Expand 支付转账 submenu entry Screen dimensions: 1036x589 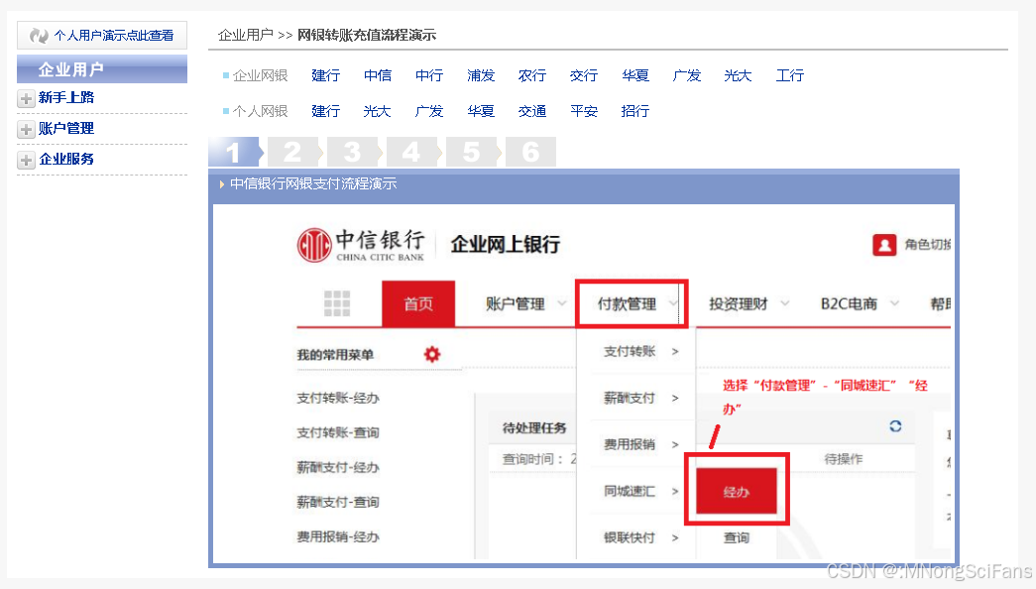click(x=640, y=352)
